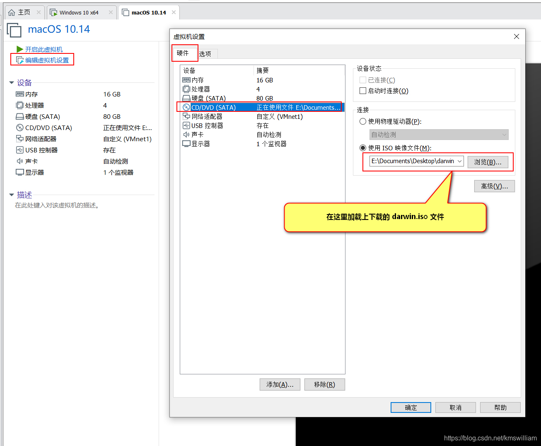
Task: Click the 16 GB summary in dialog list
Action: [265, 80]
